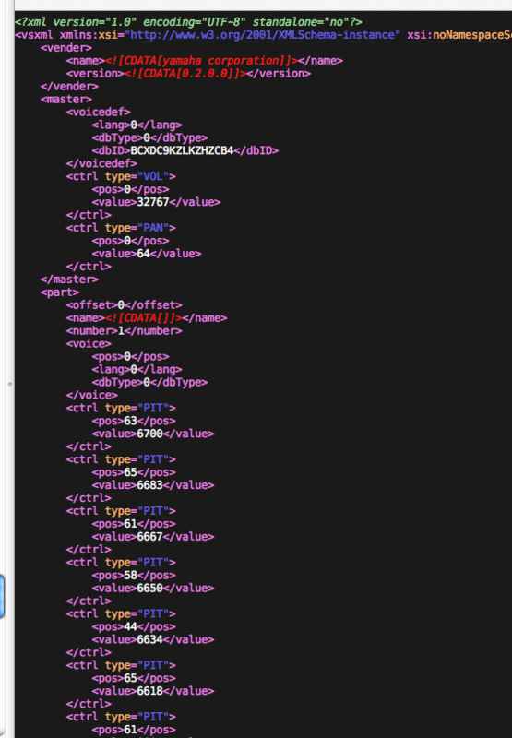512x738 pixels.
Task: Grab the sidebar splitter handle dot on left edge
Action: [10, 384]
